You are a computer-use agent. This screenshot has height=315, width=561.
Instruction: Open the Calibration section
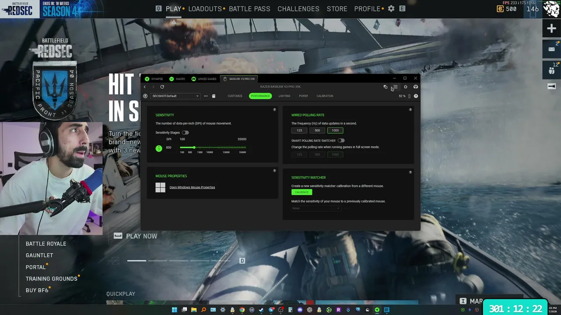click(x=325, y=96)
